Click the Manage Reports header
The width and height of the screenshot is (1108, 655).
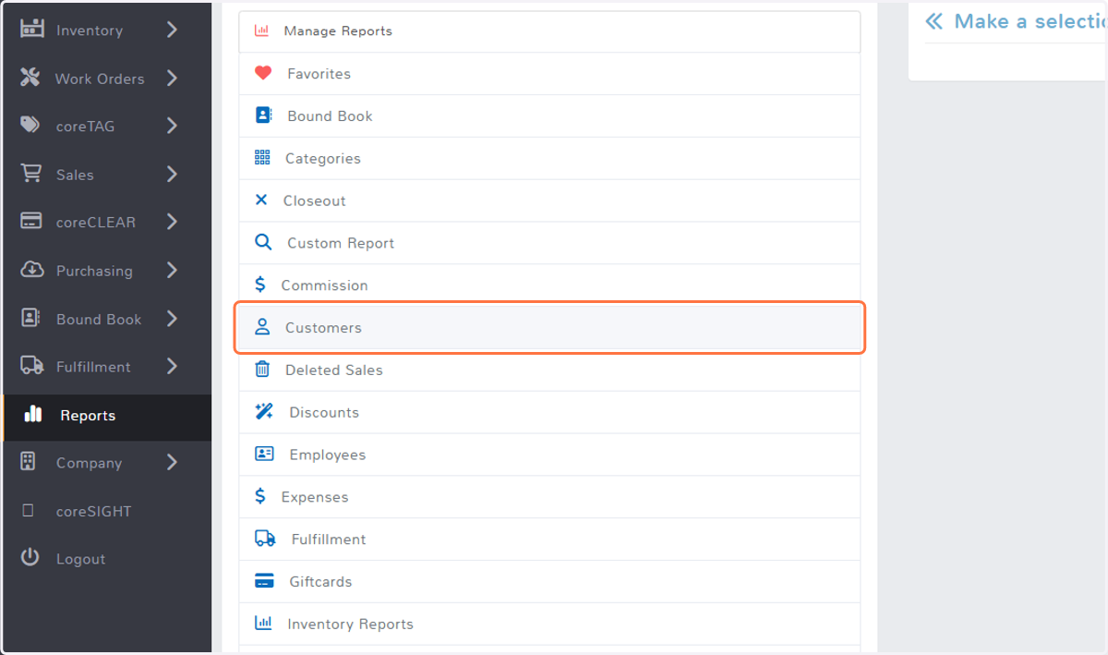(549, 31)
